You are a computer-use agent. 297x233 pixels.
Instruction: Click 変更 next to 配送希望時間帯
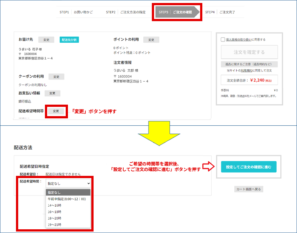pyautogui.click(x=56, y=111)
